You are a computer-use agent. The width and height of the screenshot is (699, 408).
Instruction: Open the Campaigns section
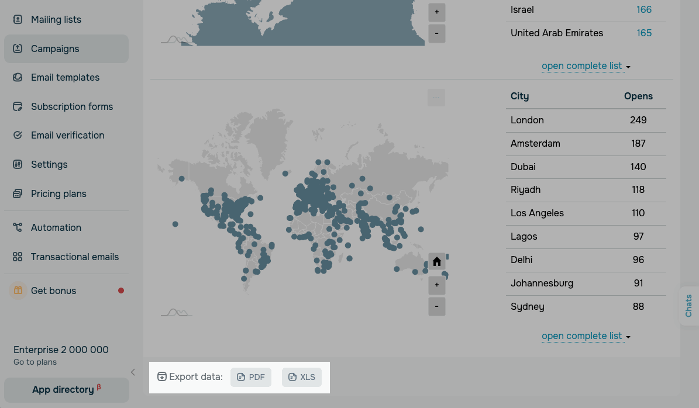pos(67,49)
